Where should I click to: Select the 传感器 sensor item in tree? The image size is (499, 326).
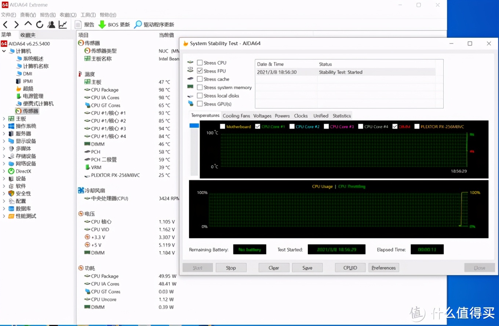coord(30,111)
